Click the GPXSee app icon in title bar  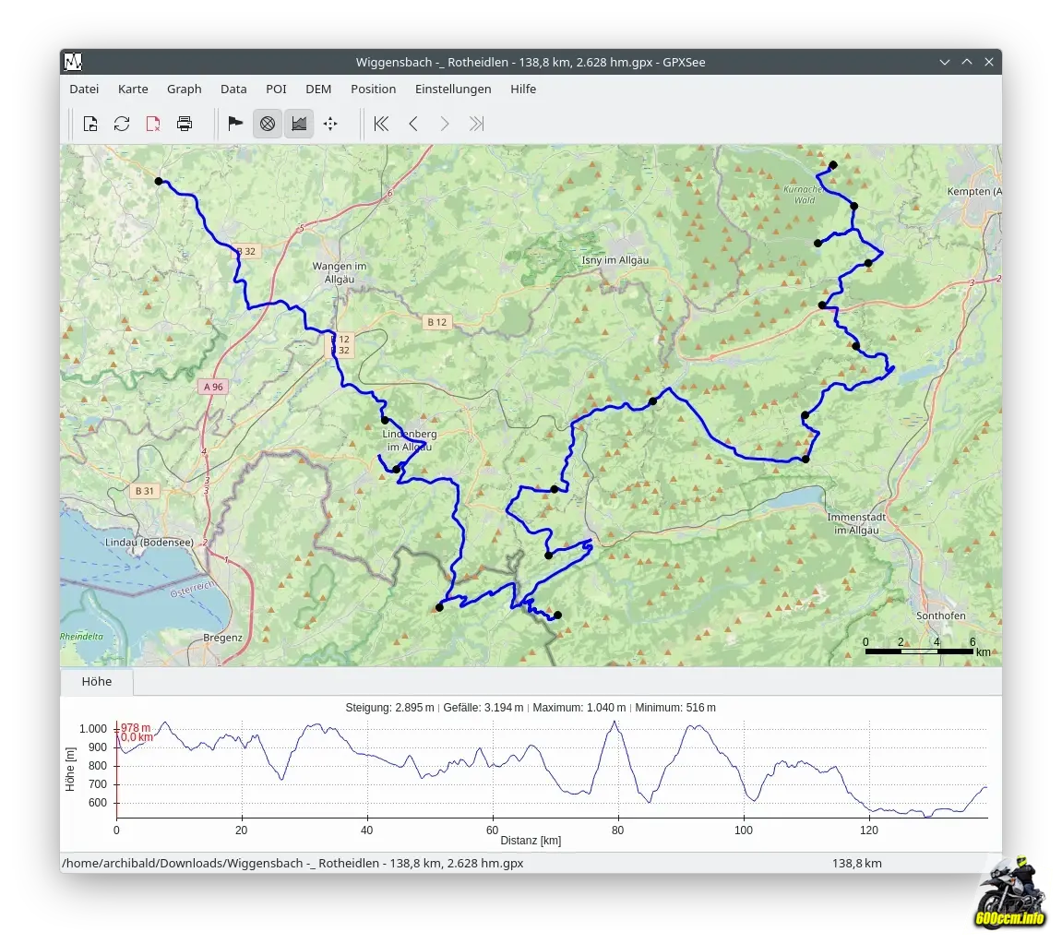click(x=73, y=62)
